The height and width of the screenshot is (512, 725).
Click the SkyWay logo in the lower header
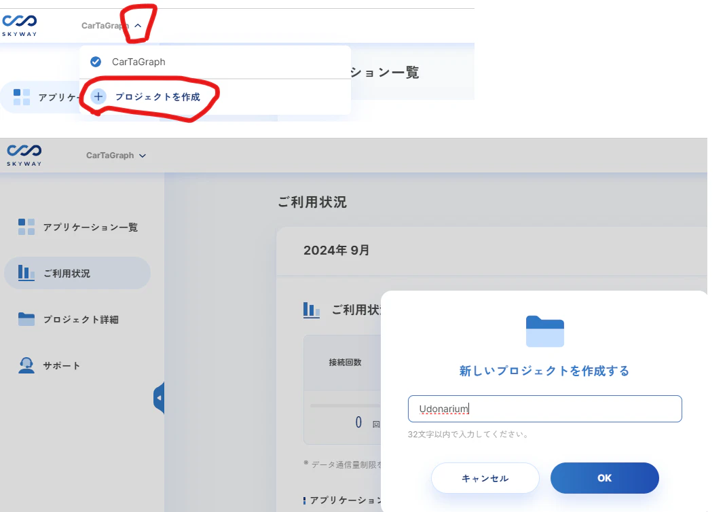tap(24, 155)
